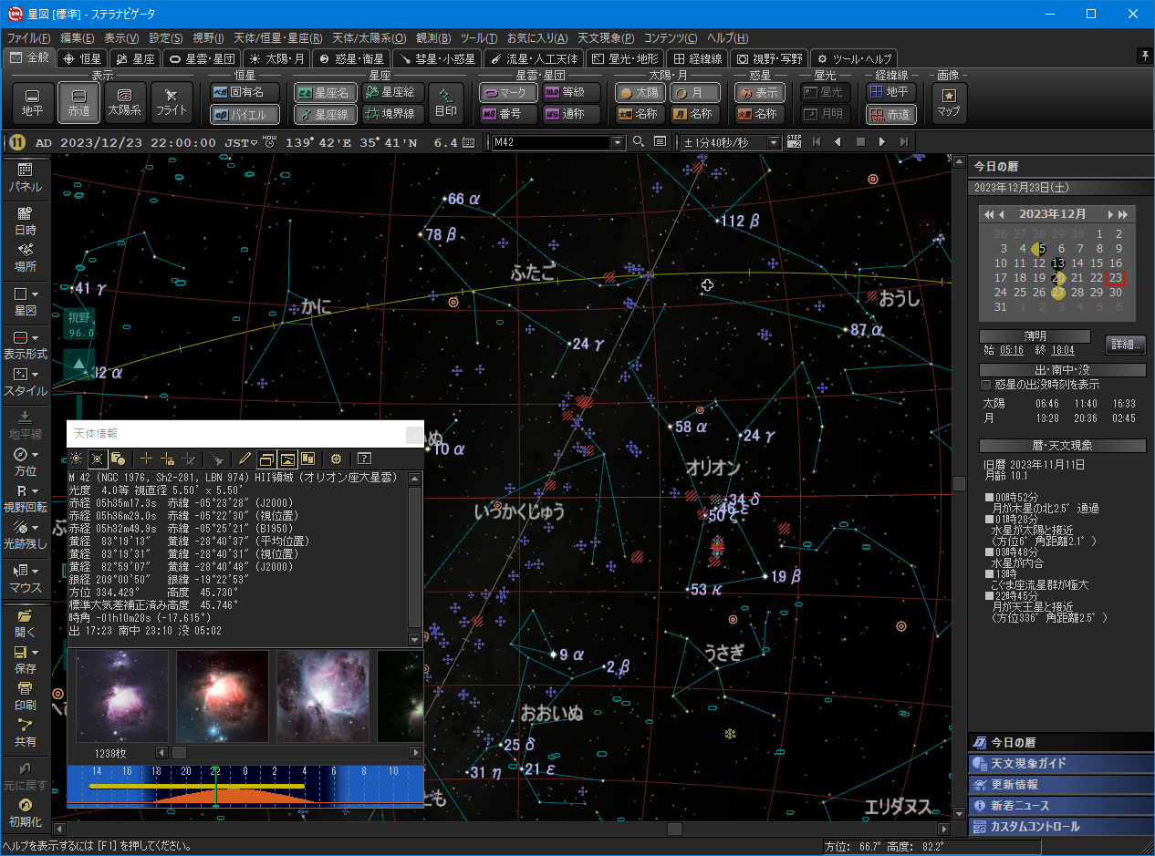Toggle 星座線 constellation lines display

[x=325, y=115]
